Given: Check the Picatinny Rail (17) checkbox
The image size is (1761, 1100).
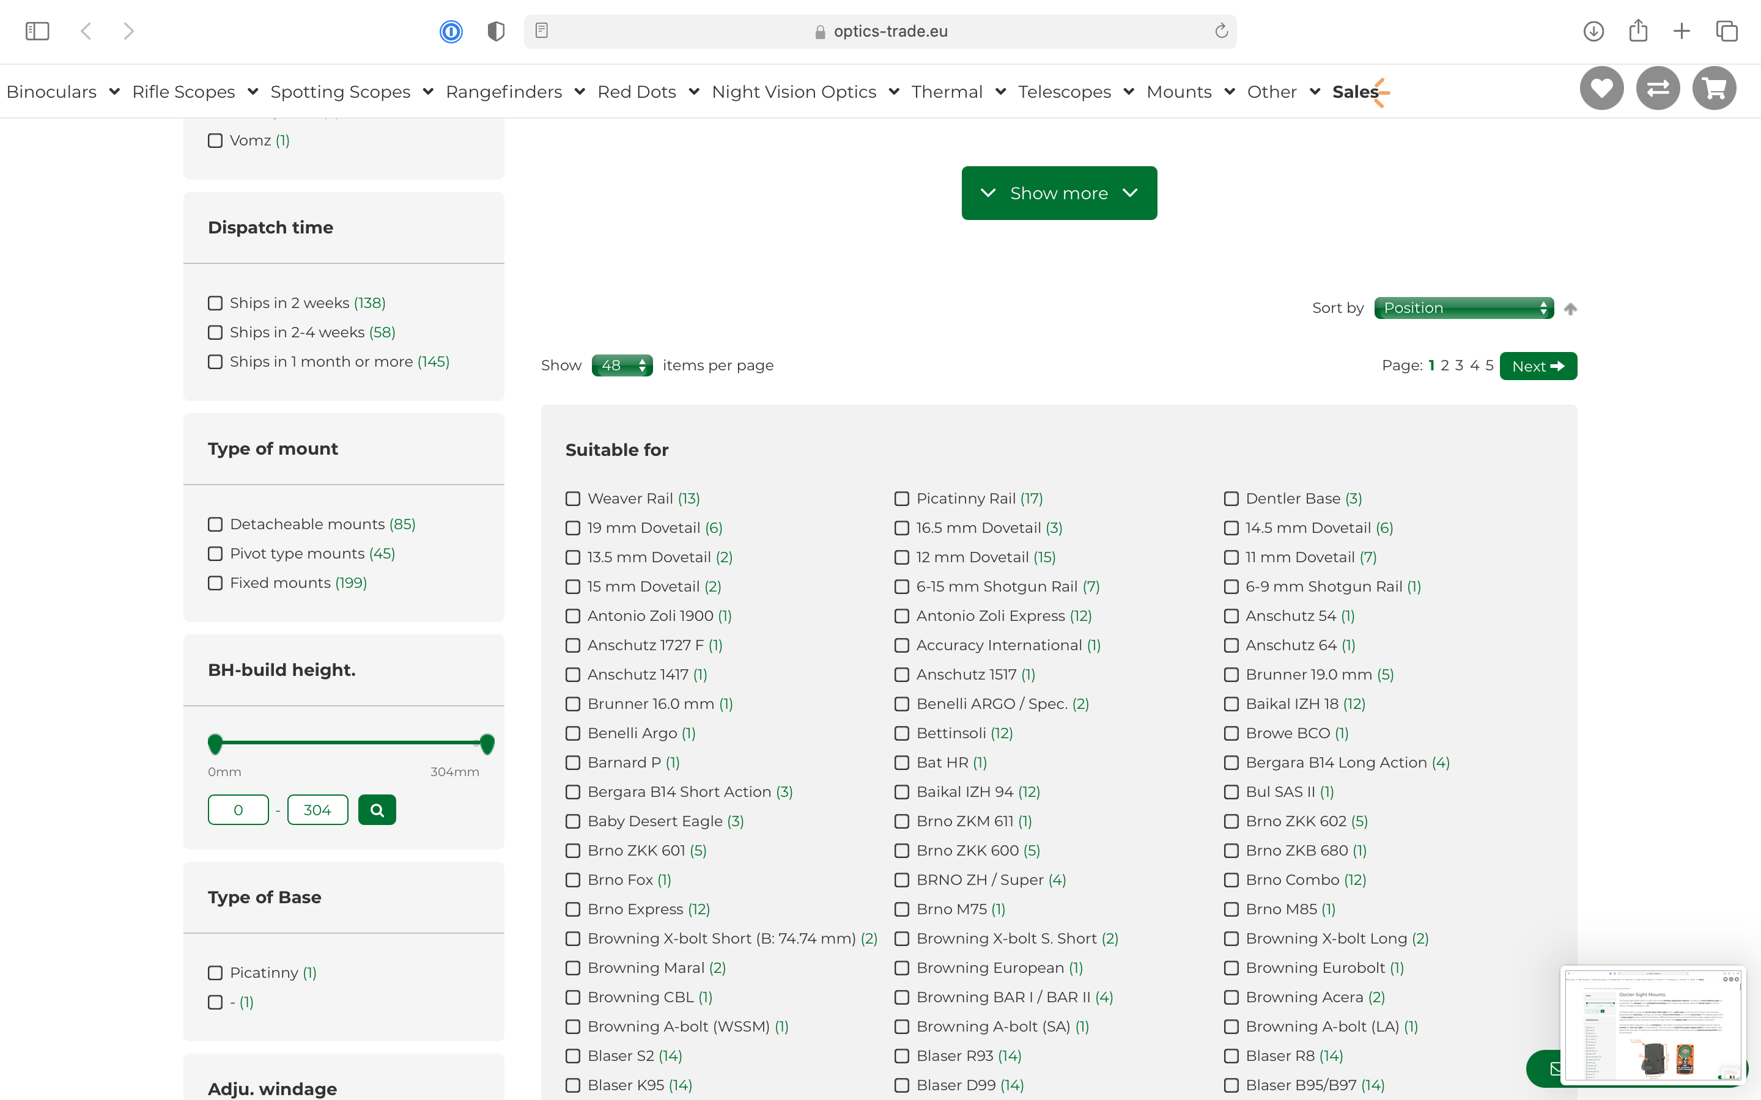Looking at the screenshot, I should click(x=903, y=498).
